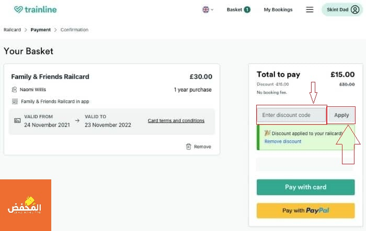366x231 pixels.
Task: Click the trash bin Remove icon
Action: [188, 147]
